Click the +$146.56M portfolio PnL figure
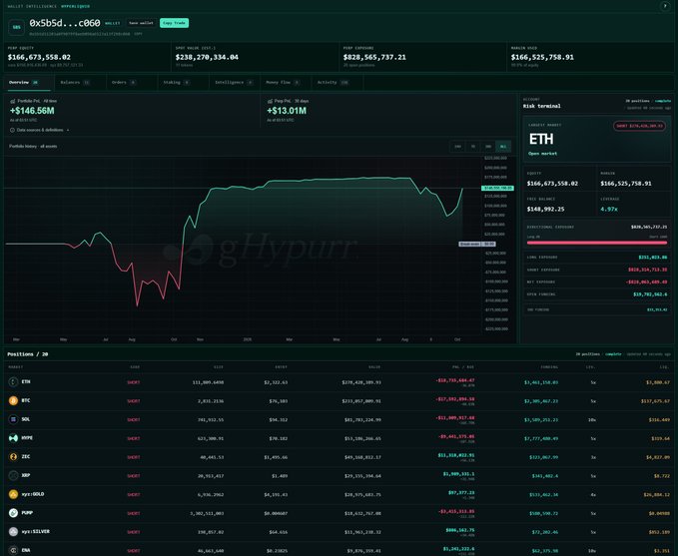This screenshot has width=678, height=556. pos(32,111)
